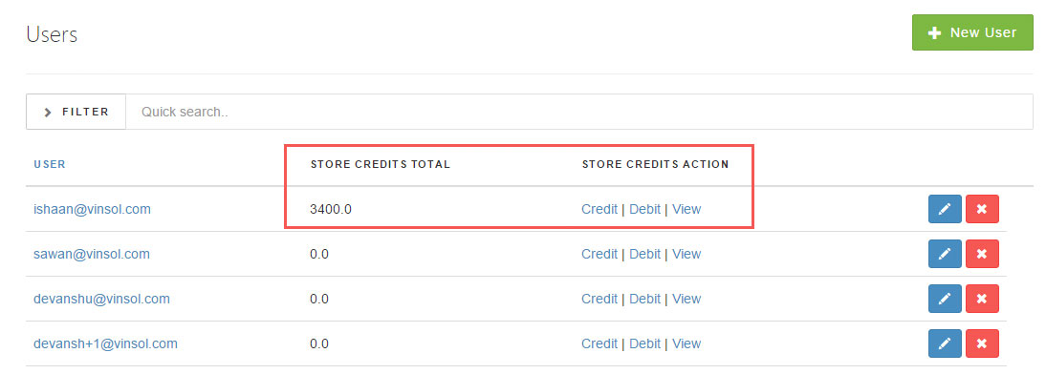Focus the Quick search field
1046x374 pixels.
(579, 112)
